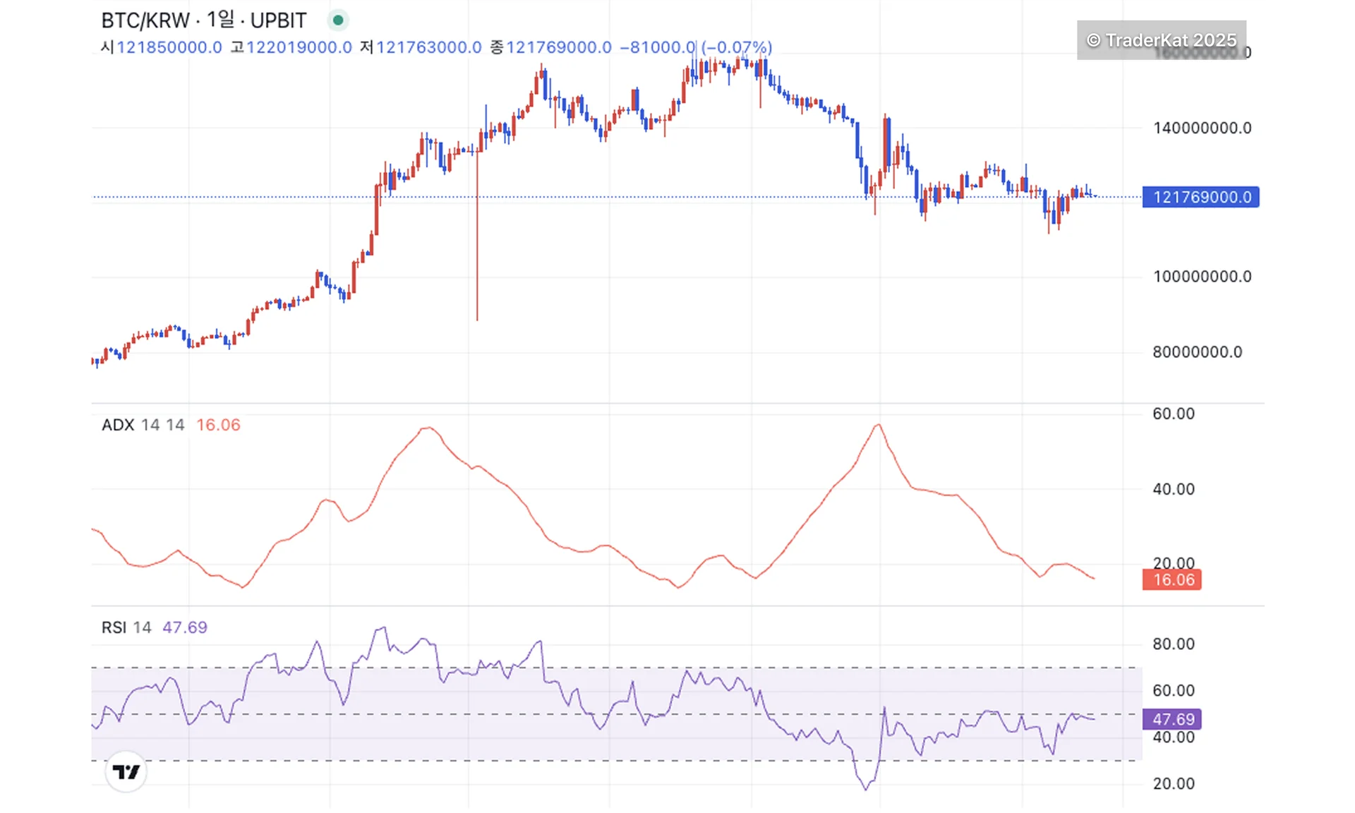Viewport: 1355px width, 813px height.
Task: Click the purple RSI 47.69 axis tag
Action: tap(1172, 719)
